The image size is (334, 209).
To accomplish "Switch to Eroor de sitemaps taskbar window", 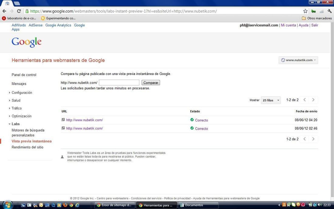I will click(114, 205).
